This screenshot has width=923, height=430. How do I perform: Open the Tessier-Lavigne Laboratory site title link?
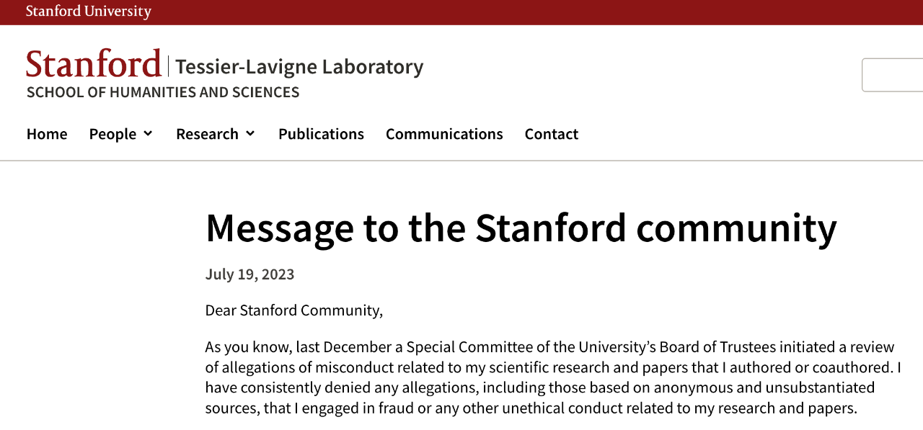[x=299, y=66]
